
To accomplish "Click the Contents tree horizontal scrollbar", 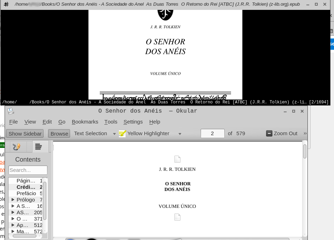I will (24, 236).
